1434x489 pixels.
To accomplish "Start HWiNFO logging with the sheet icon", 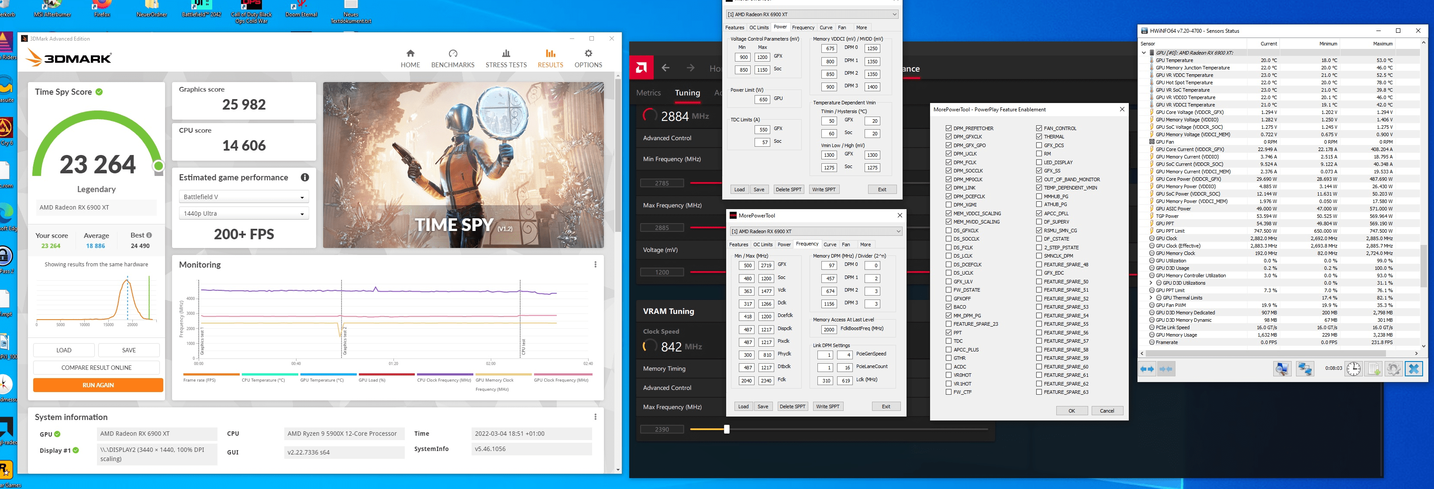I will 1374,369.
